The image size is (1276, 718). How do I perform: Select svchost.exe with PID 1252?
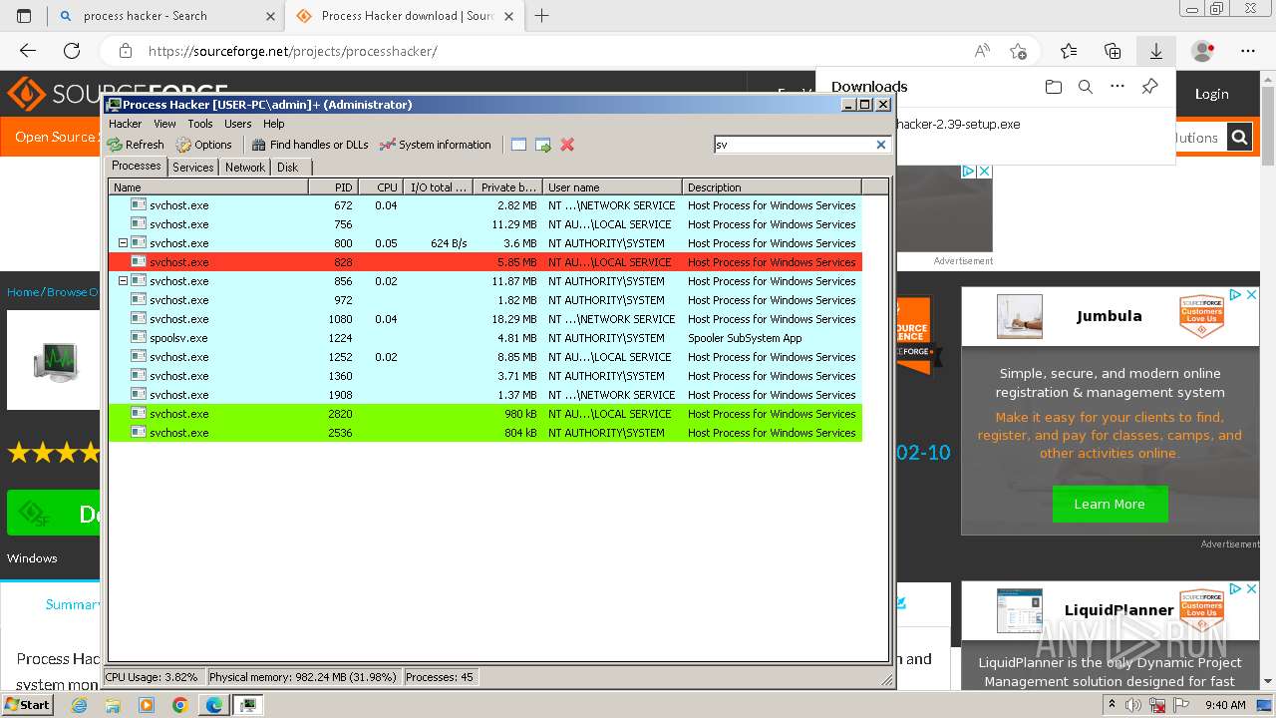(485, 357)
